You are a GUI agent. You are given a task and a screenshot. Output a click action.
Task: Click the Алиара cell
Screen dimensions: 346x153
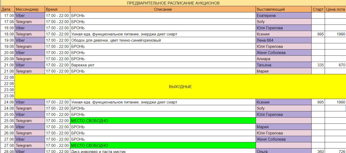point(284,59)
